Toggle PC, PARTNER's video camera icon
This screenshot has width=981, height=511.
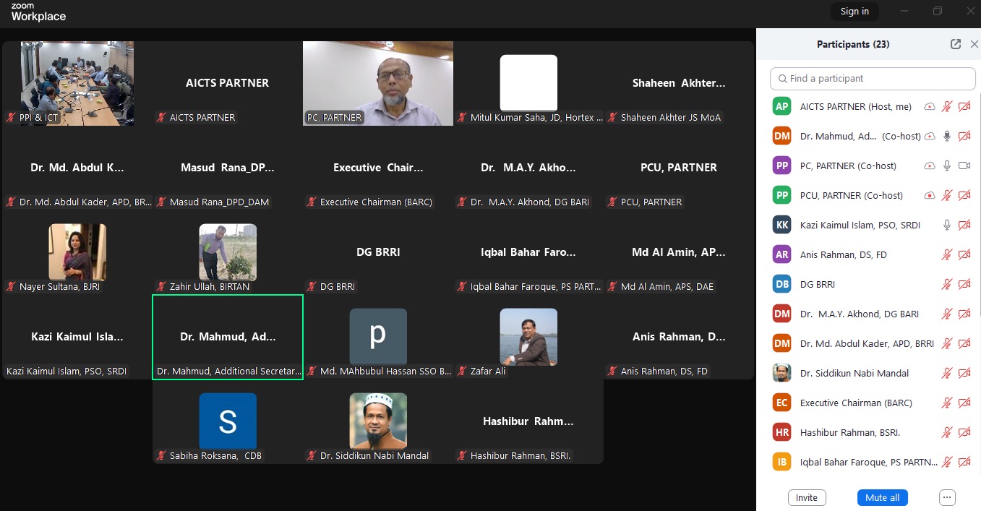pos(964,166)
